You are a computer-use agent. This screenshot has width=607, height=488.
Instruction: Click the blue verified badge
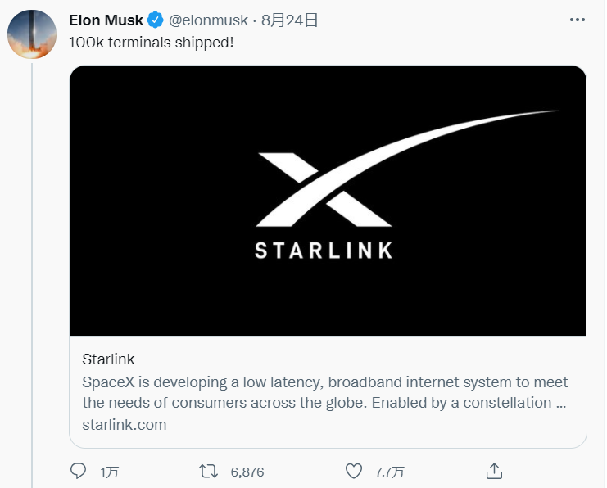pos(156,20)
